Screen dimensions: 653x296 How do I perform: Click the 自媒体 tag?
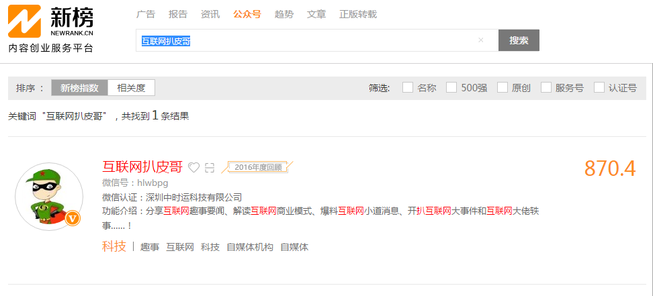pyautogui.click(x=294, y=247)
